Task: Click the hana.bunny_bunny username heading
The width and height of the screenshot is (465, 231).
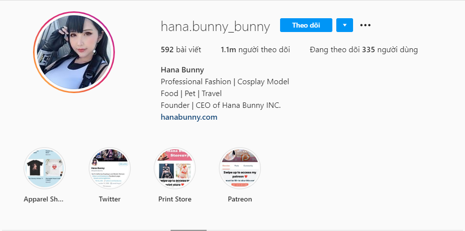Action: (215, 27)
